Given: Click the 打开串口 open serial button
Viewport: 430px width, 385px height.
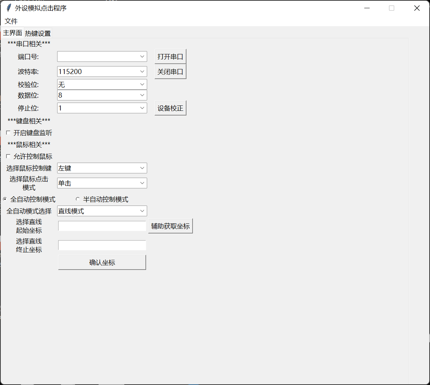Looking at the screenshot, I should (x=170, y=56).
